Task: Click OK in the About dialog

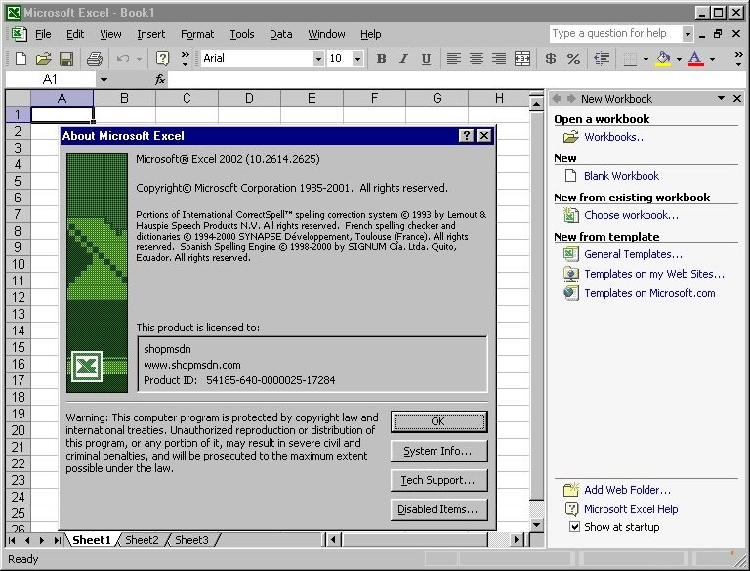Action: tap(439, 421)
